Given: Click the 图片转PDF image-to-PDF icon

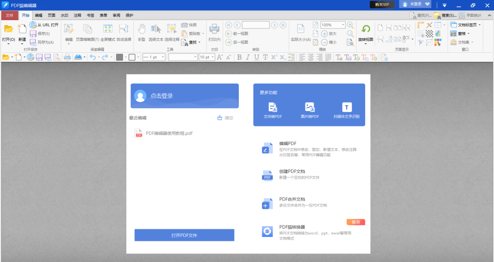Looking at the screenshot, I should click(310, 108).
